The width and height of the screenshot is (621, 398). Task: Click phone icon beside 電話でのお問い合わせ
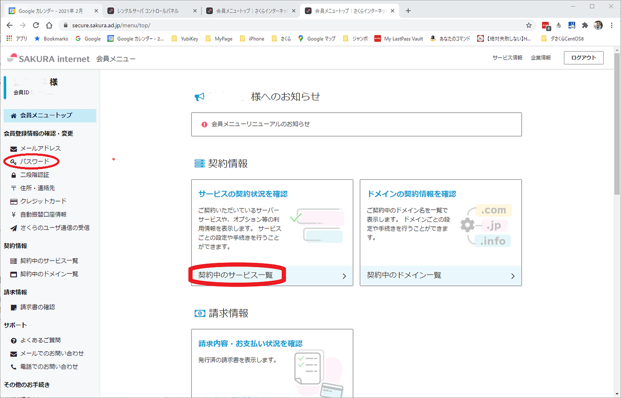click(14, 367)
